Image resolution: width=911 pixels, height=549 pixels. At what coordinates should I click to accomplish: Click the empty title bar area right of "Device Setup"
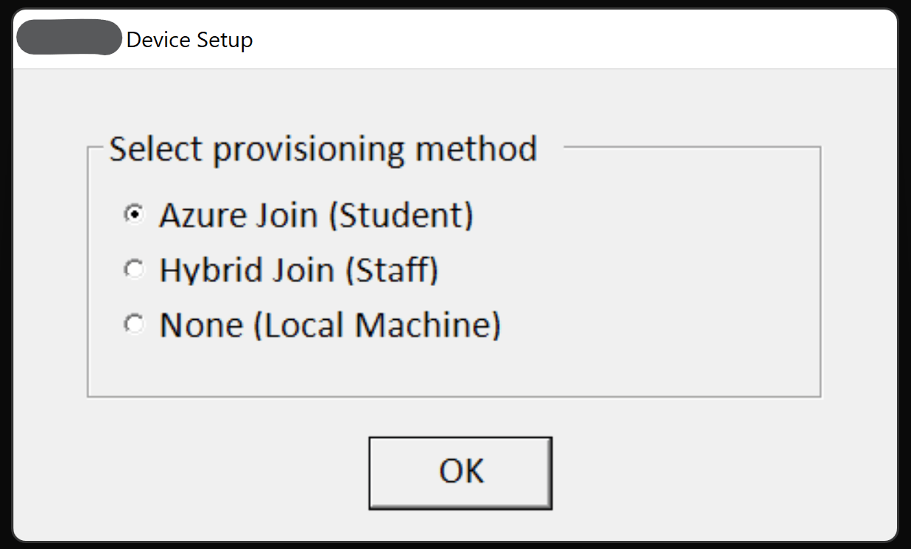(x=574, y=40)
